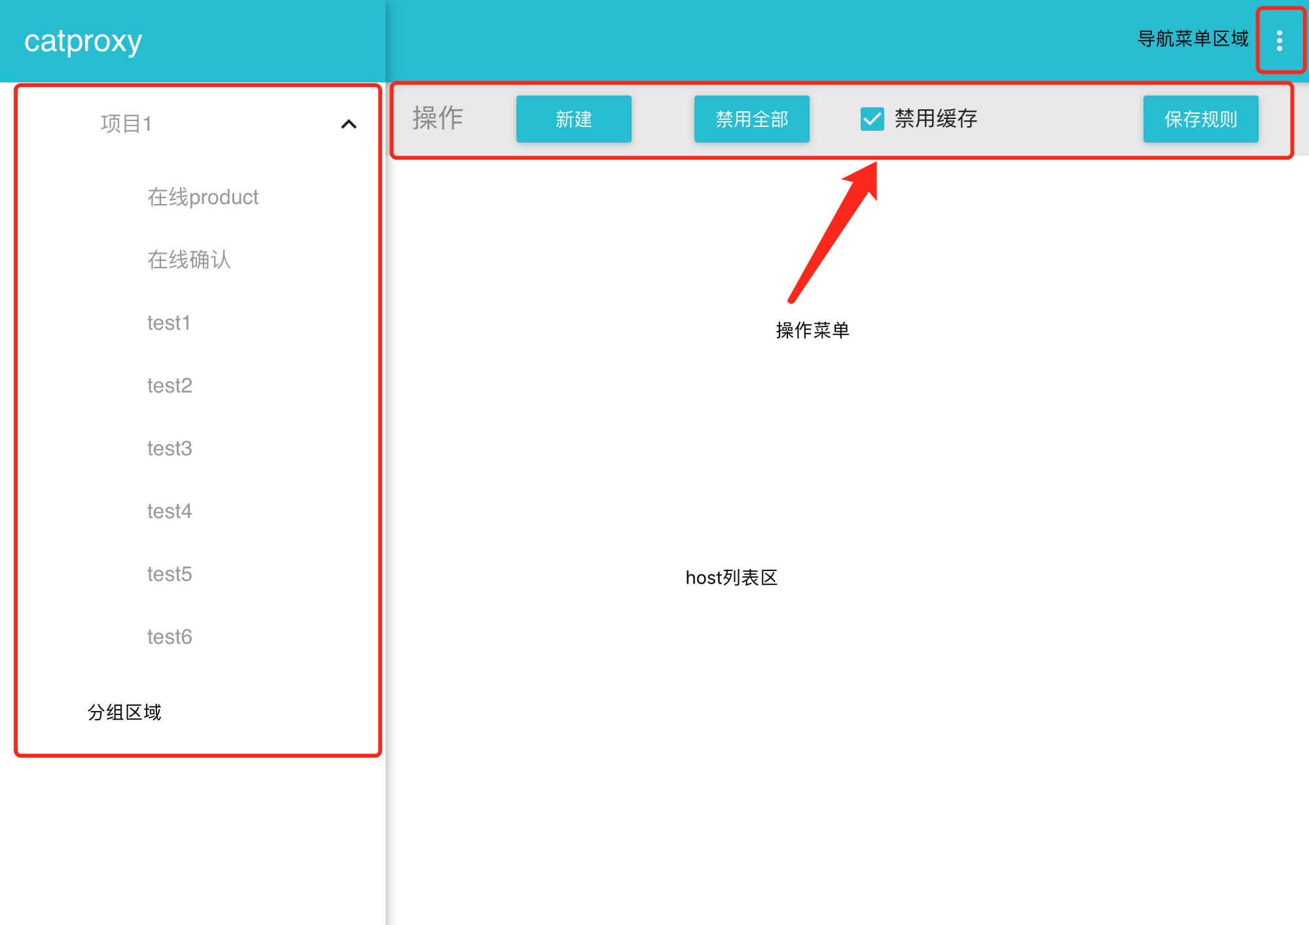Click the 项目1 group header
The width and height of the screenshot is (1309, 925).
point(126,124)
